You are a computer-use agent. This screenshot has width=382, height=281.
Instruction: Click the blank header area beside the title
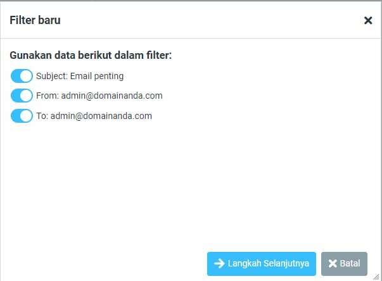[209, 20]
